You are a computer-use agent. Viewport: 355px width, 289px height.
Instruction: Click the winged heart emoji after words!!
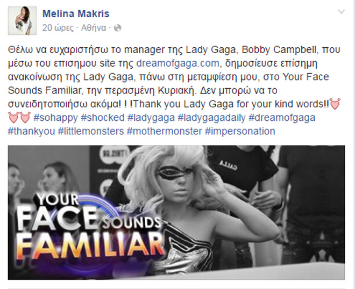335,104
